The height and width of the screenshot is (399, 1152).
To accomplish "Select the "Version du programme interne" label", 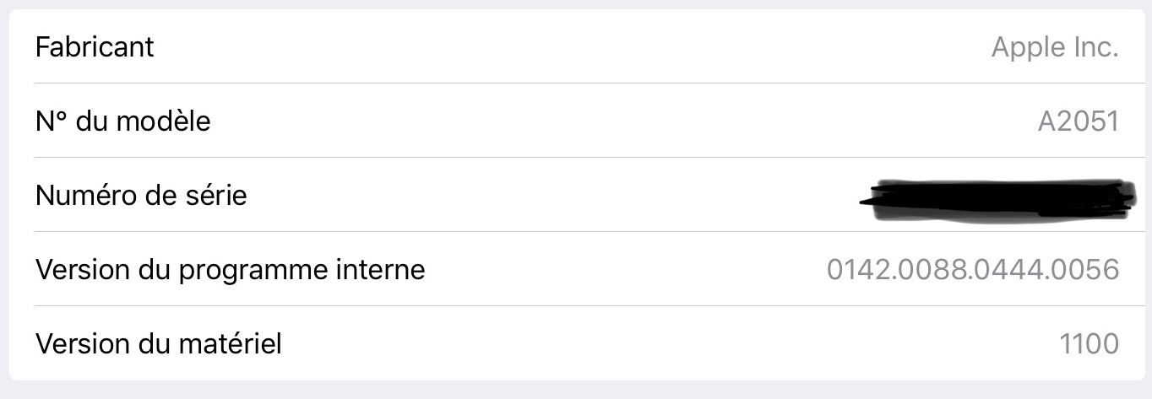I will coord(230,270).
